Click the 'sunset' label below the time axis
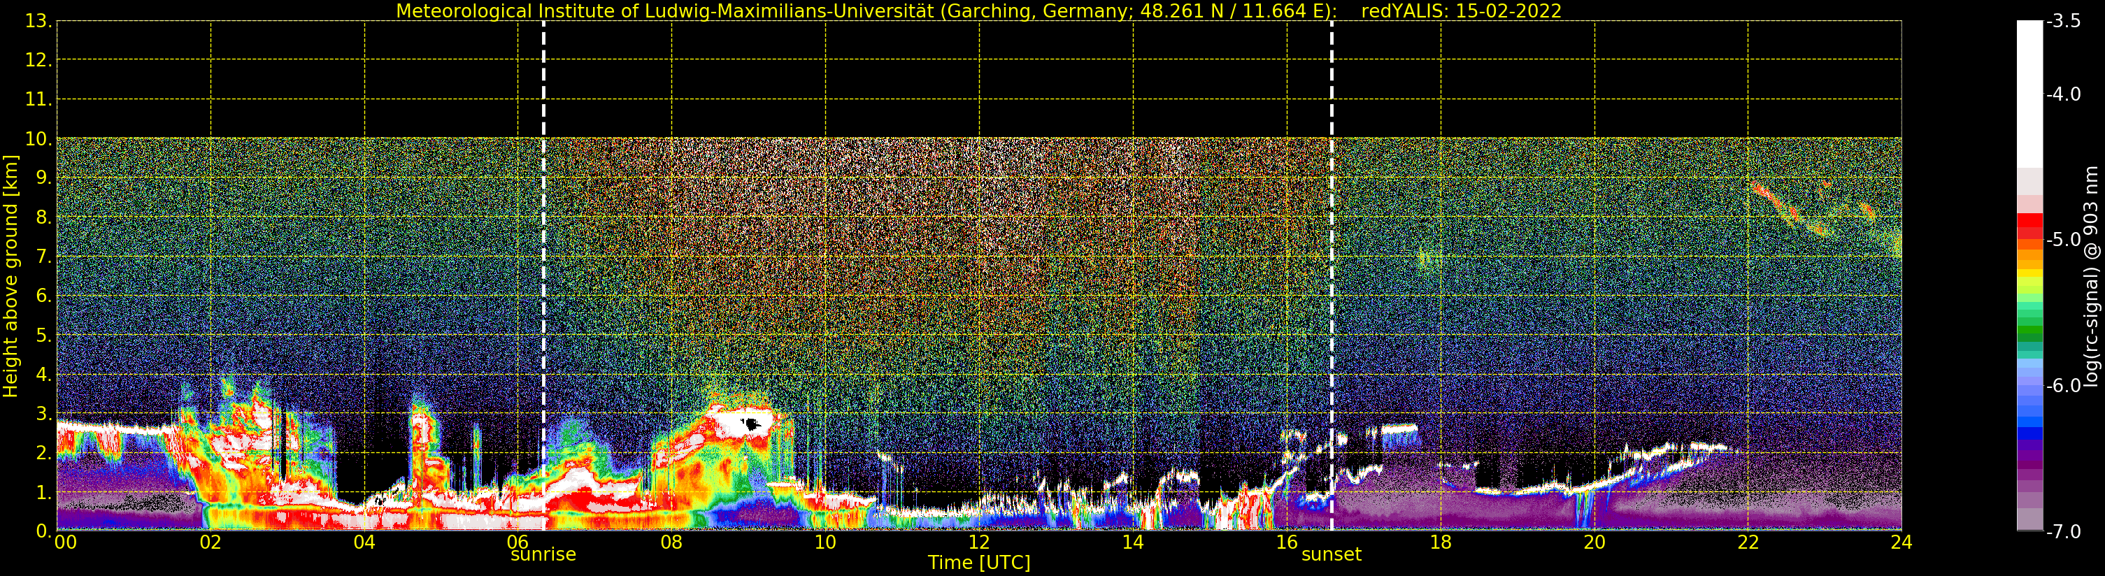The image size is (2105, 576). [x=1331, y=554]
